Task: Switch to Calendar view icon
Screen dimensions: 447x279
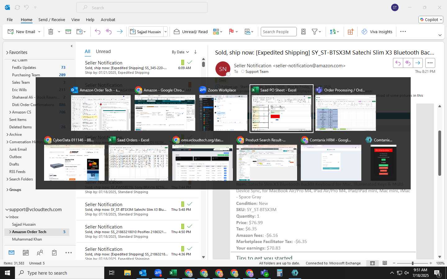Action: (26, 253)
